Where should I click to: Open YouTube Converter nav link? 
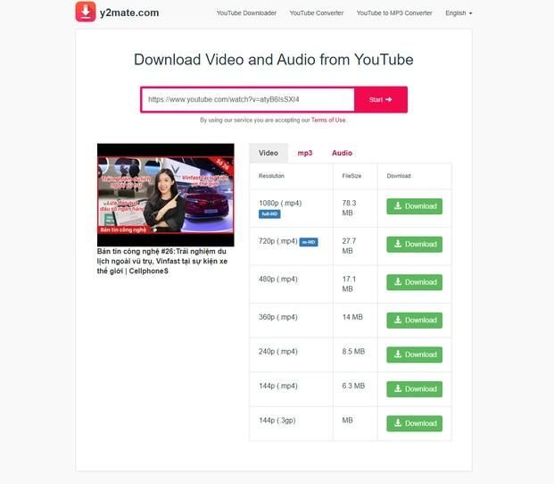click(317, 13)
